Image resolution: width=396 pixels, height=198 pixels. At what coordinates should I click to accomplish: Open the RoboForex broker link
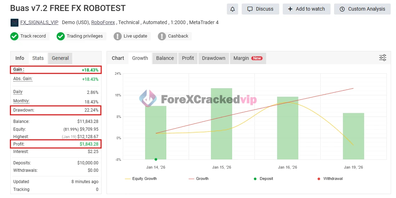(x=103, y=22)
